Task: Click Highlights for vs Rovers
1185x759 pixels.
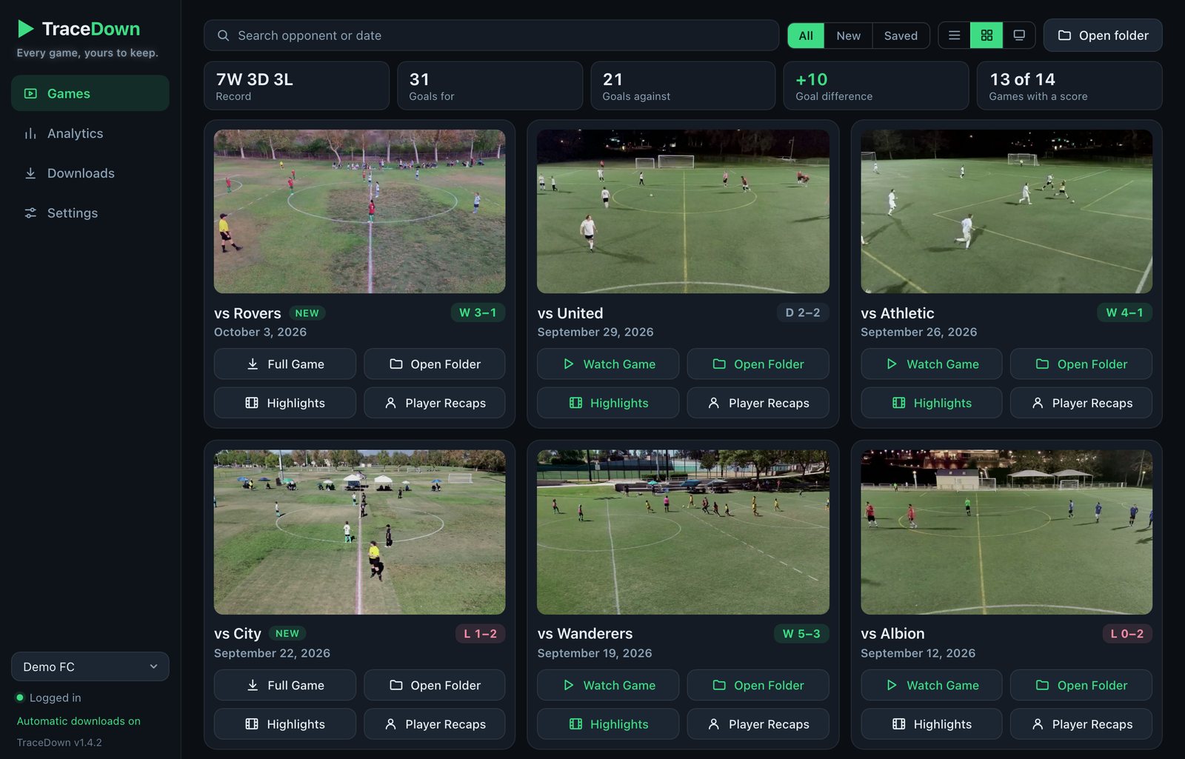Action: click(x=285, y=403)
